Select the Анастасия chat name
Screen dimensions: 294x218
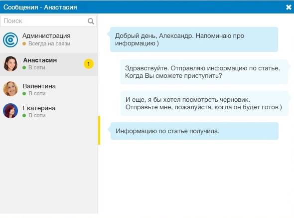point(40,60)
